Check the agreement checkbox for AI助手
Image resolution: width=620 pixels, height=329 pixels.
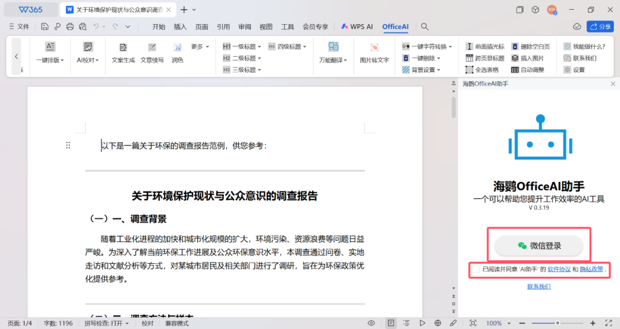click(x=476, y=269)
